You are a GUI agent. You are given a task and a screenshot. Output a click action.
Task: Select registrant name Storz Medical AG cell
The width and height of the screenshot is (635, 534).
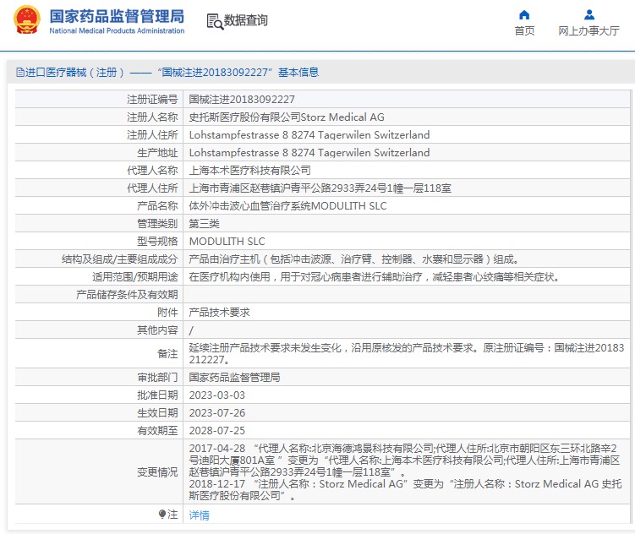[x=287, y=117]
